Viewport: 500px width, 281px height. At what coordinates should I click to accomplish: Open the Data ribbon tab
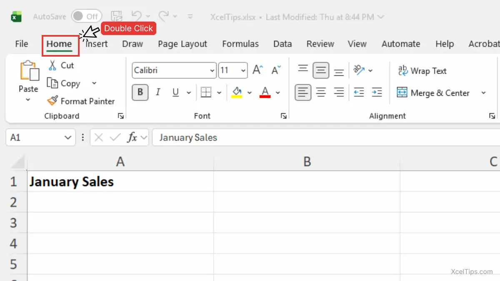pos(282,44)
